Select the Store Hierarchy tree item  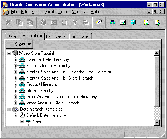point(40,90)
